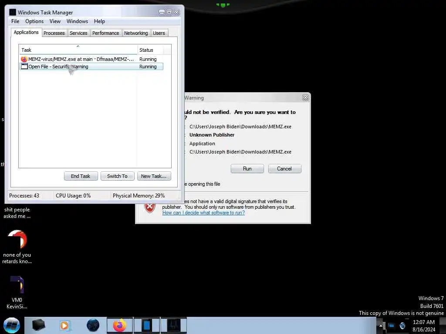Image resolution: width=446 pixels, height=334 pixels.
Task: Maximize the Task Manager window
Action: click(169, 12)
